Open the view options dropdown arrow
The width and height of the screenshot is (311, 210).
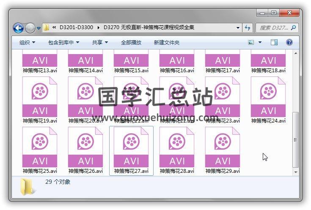pos(260,42)
